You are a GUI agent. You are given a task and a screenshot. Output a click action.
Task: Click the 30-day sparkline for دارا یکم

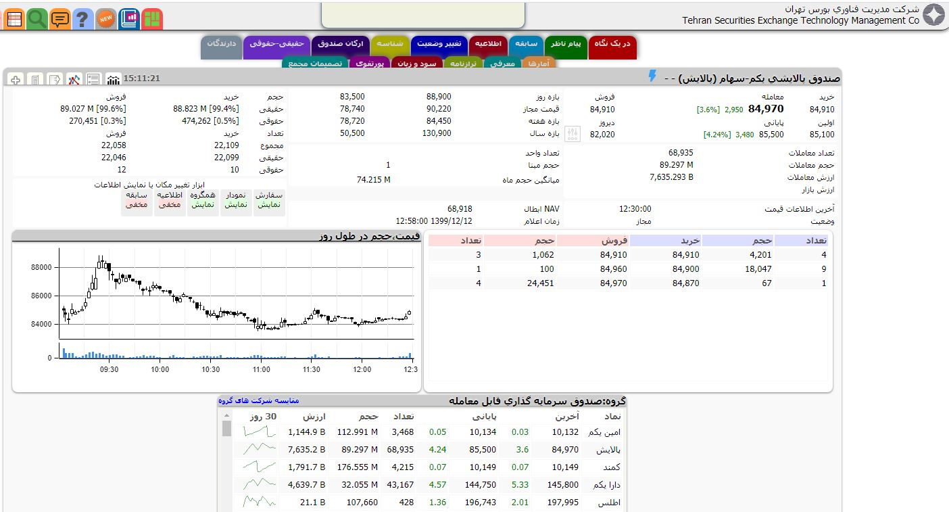click(260, 484)
